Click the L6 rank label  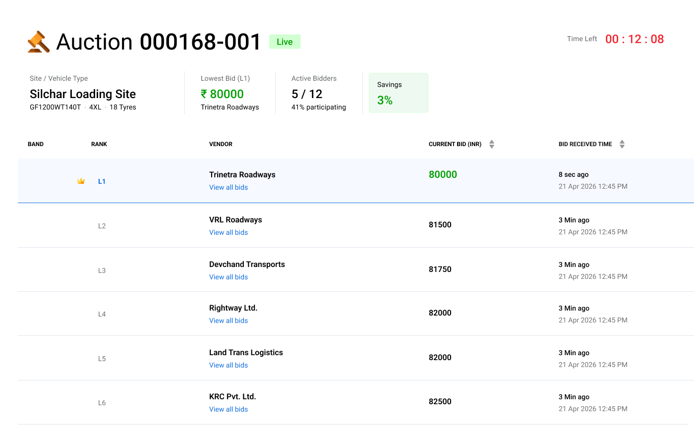[x=102, y=403]
